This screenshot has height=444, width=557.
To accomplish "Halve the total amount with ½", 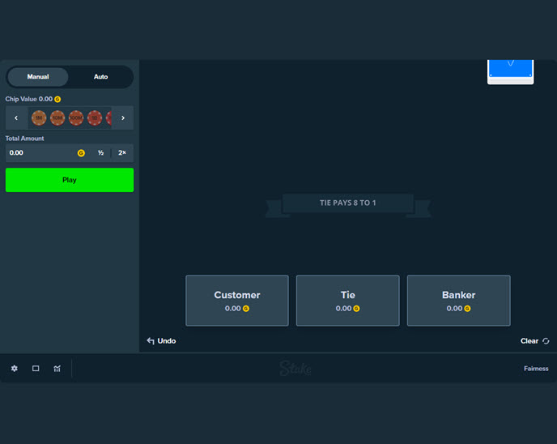I will [100, 152].
